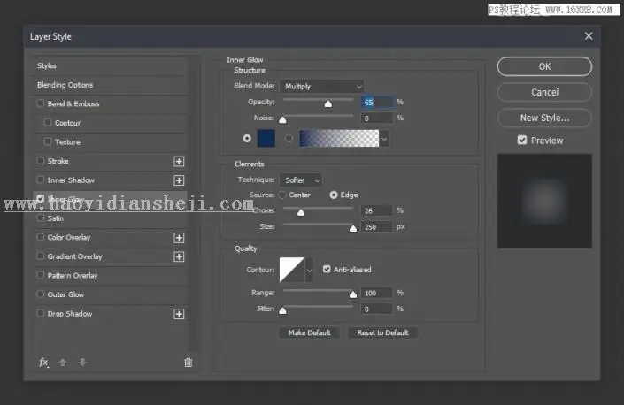Screen dimensions: 624x405
Task: Open the Styles section
Action: coord(111,66)
